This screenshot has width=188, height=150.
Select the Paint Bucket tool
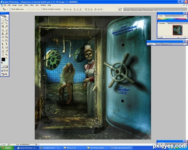7,37
